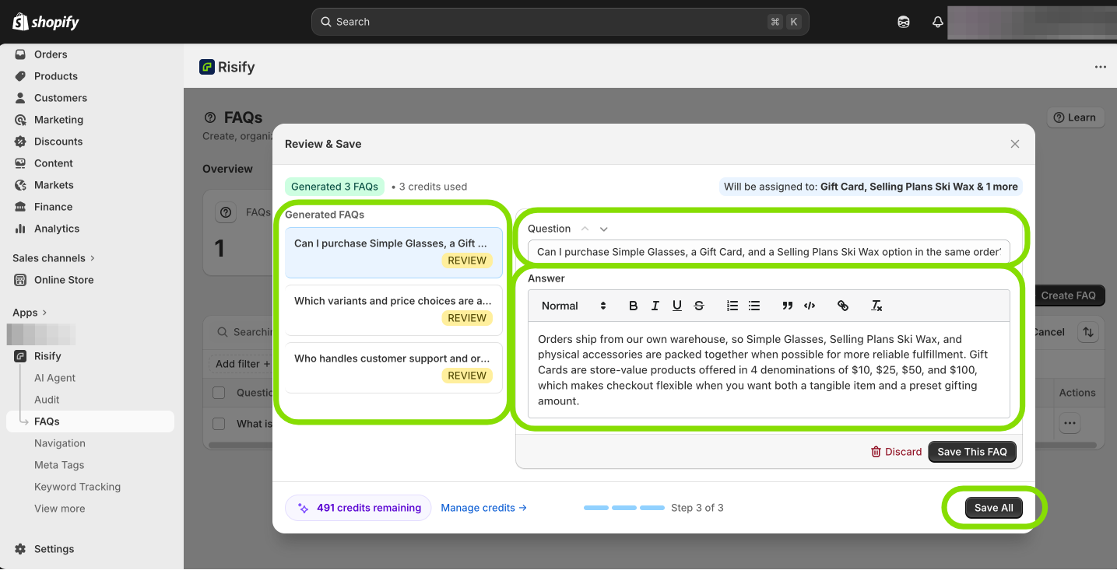Save This FAQ individually
The height and width of the screenshot is (570, 1117).
tap(971, 452)
